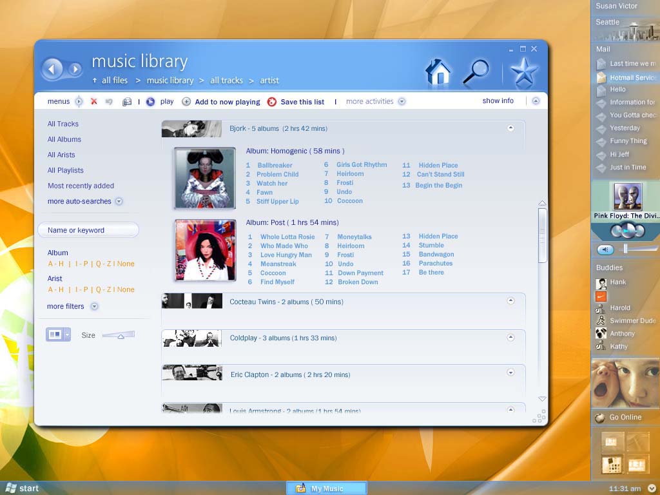Screen dimensions: 660x495
Task: Click the tray arrow beside the clock
Action: [x=652, y=489]
